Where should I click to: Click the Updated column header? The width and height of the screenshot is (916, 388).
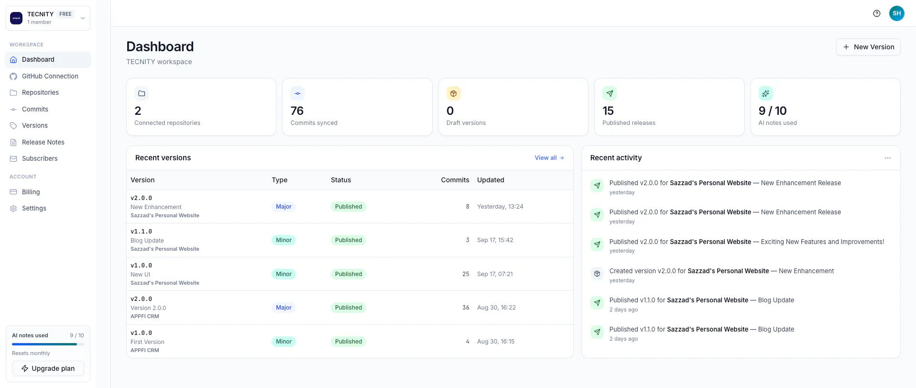(491, 180)
